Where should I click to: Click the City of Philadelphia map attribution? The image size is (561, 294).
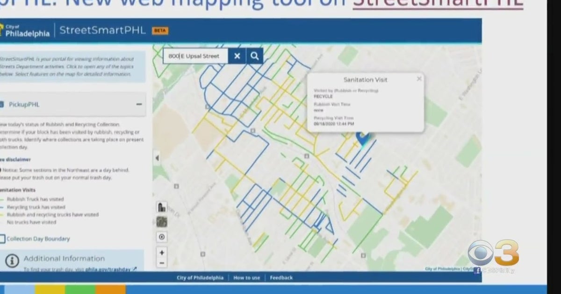pyautogui.click(x=442, y=269)
